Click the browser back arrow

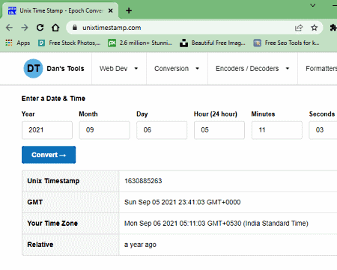pyautogui.click(x=9, y=28)
